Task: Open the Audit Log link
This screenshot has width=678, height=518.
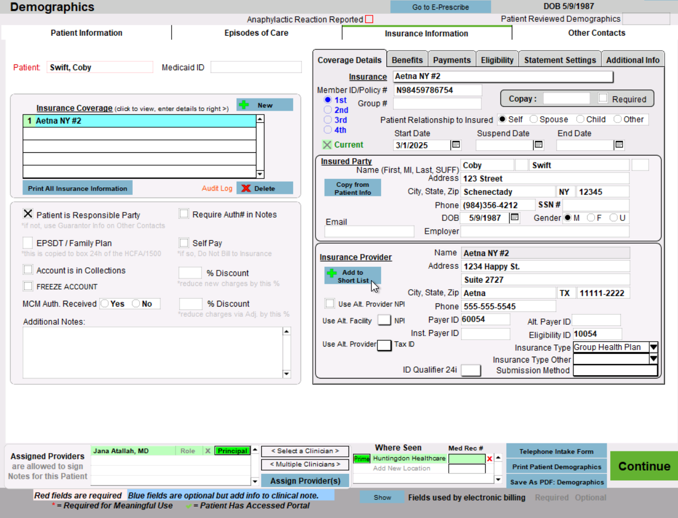Action: pyautogui.click(x=217, y=188)
